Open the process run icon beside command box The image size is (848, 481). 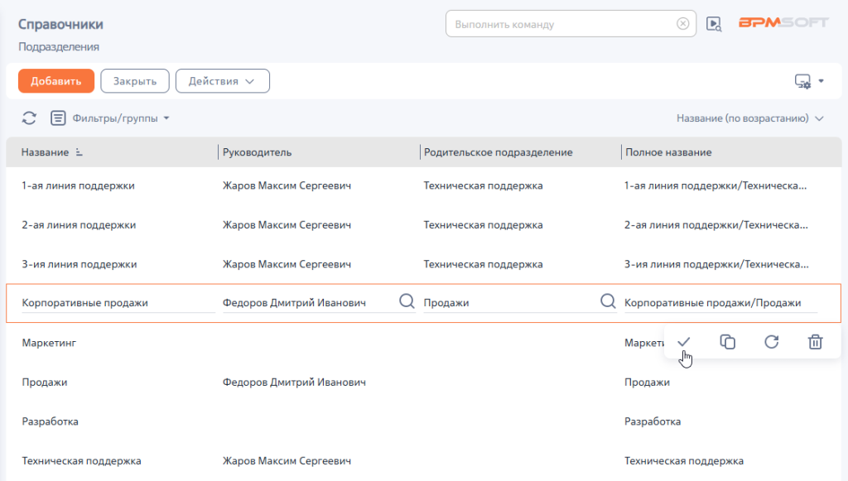(x=714, y=24)
